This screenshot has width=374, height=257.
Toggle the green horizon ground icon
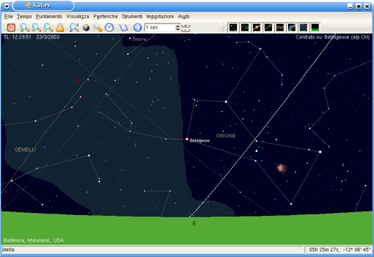315,28
